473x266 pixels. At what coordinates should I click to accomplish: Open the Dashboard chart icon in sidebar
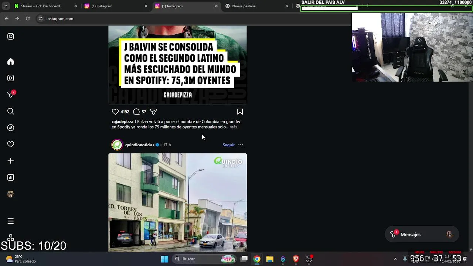(x=11, y=177)
